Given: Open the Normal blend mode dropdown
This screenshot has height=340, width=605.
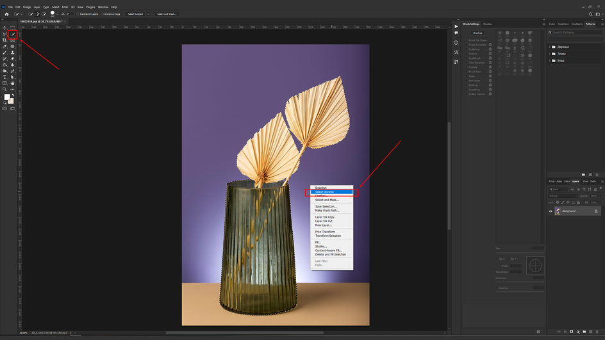Looking at the screenshot, I should point(563,196).
